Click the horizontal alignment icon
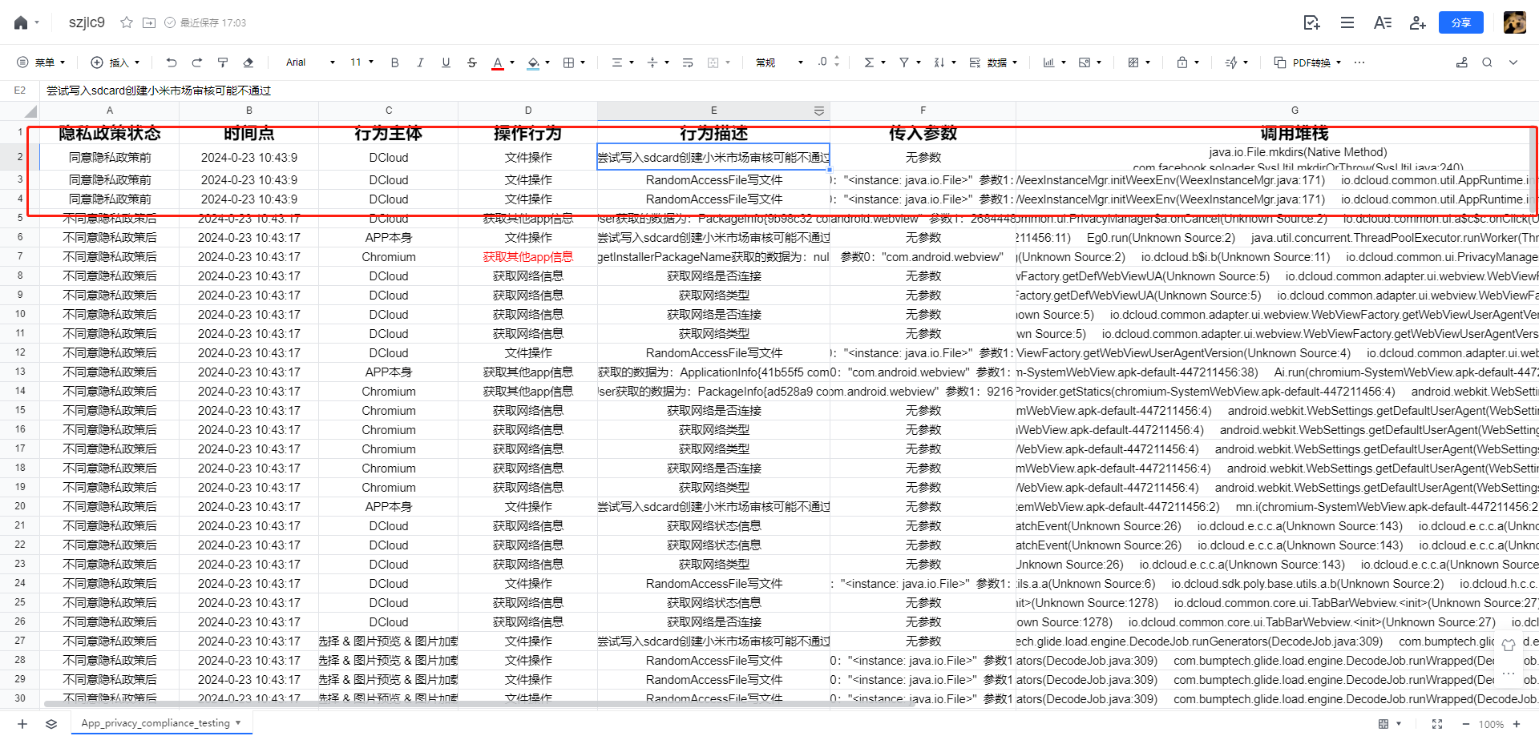This screenshot has height=736, width=1539. click(x=617, y=62)
